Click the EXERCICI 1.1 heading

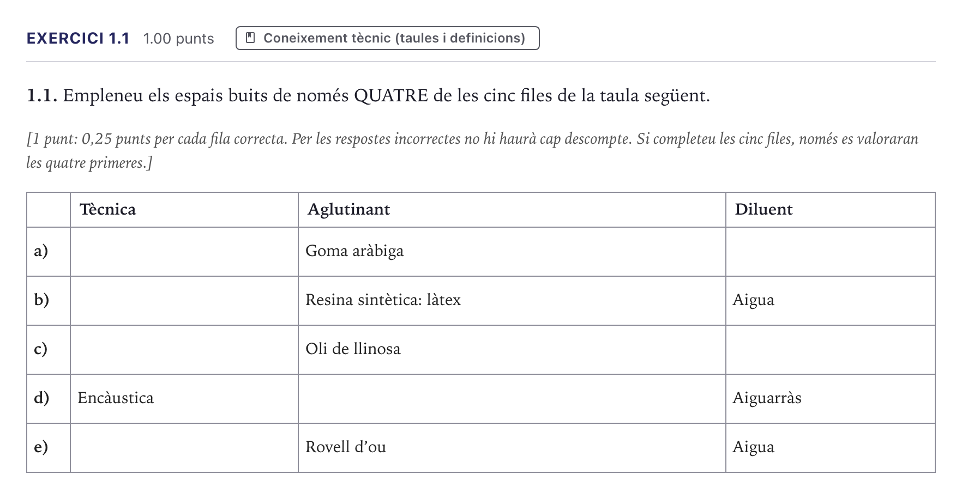click(78, 38)
